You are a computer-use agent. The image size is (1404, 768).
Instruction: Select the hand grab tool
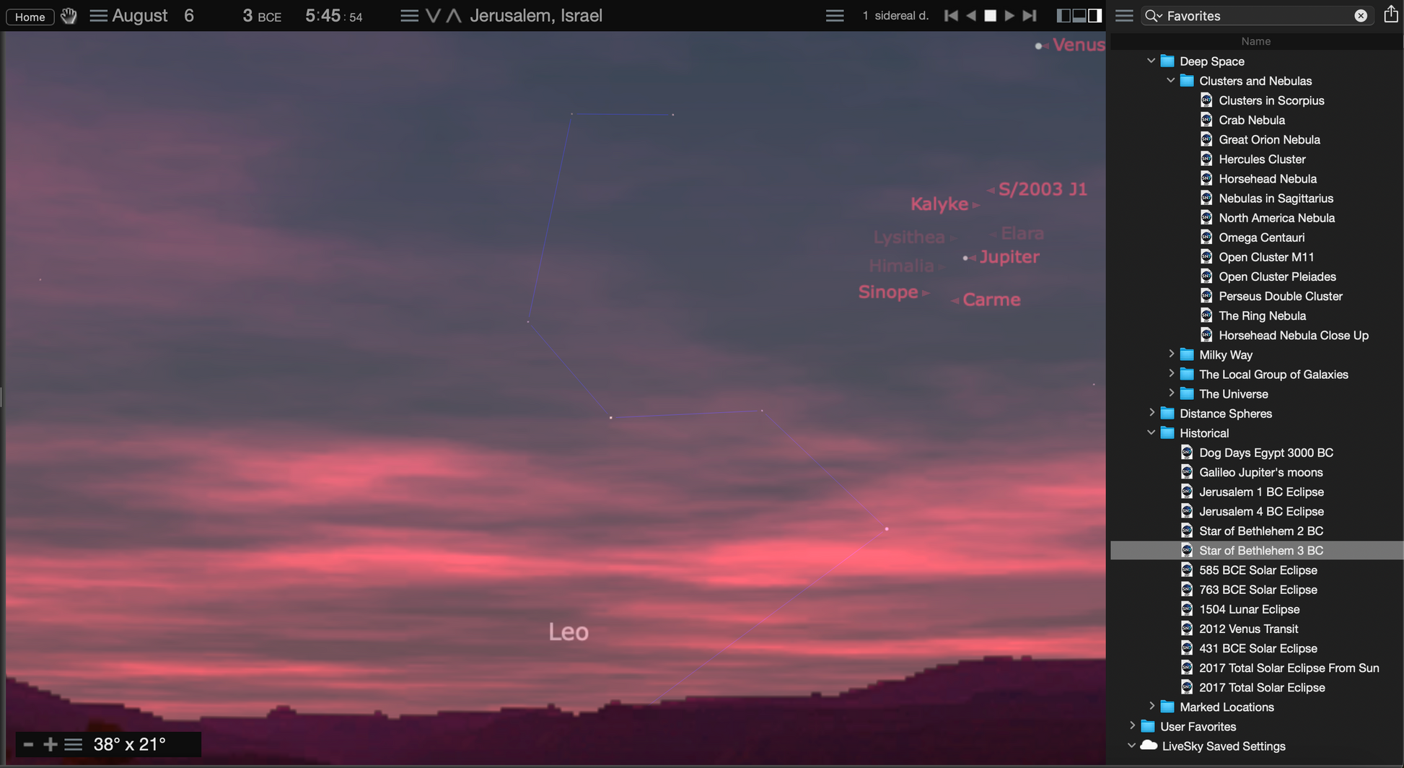[x=69, y=16]
